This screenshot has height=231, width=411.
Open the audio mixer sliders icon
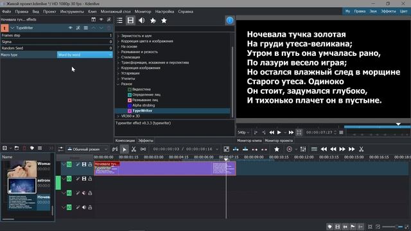tap(303, 150)
